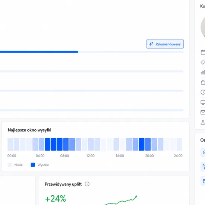Click the person profile icon
Screen dimensions: 205x205
click(203, 122)
